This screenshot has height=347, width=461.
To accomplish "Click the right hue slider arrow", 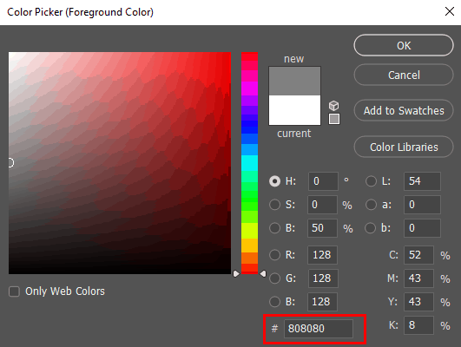I will (263, 274).
